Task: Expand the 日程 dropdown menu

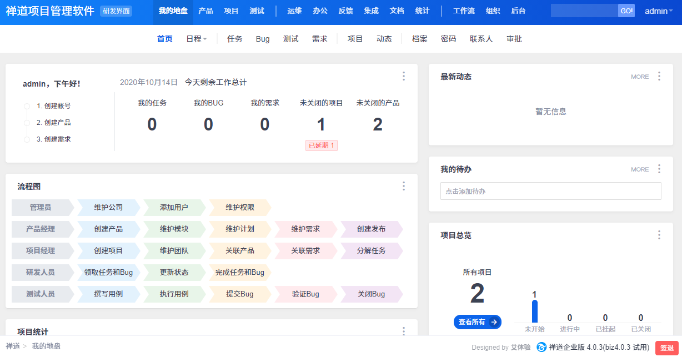Action: [197, 39]
